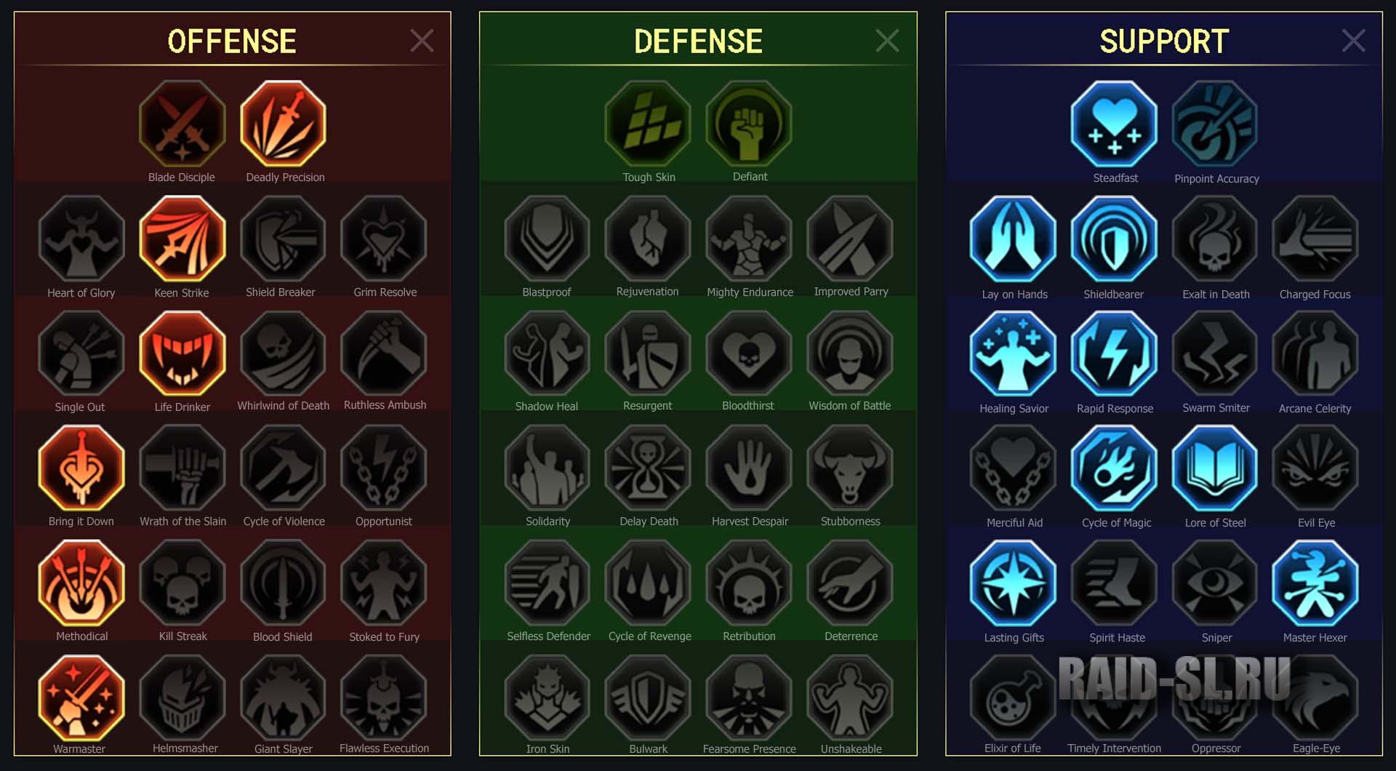Select the Tough Skin defense mastery
1396x771 pixels.
click(647, 124)
